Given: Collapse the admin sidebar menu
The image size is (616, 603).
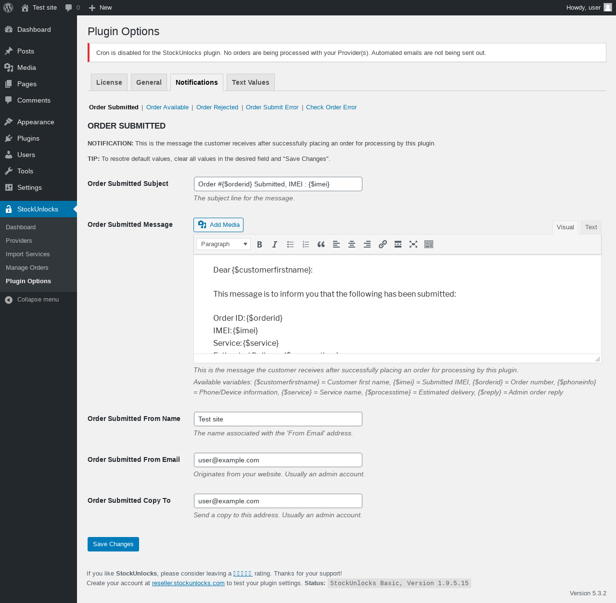Looking at the screenshot, I should click(32, 300).
